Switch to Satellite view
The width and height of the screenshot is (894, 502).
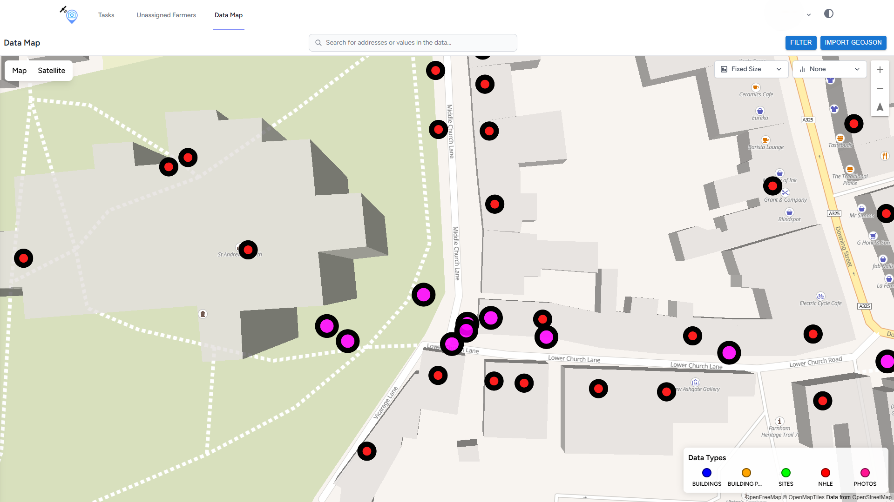pos(51,71)
